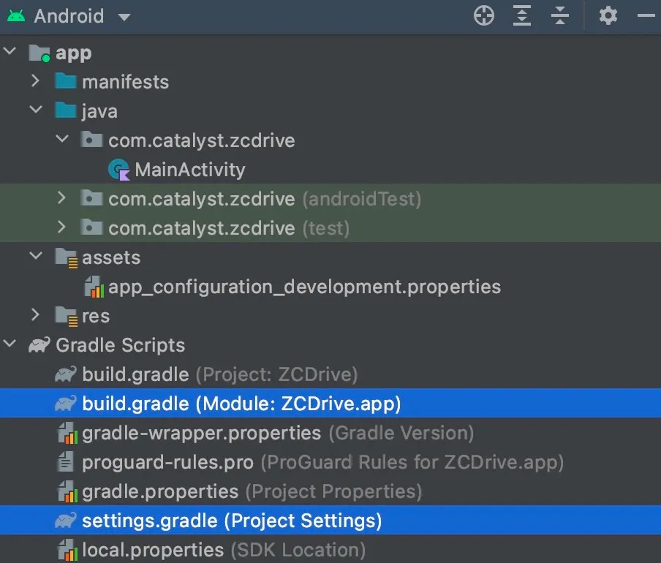Image resolution: width=661 pixels, height=563 pixels.
Task: Expand the res folder chevron
Action: click(x=35, y=315)
